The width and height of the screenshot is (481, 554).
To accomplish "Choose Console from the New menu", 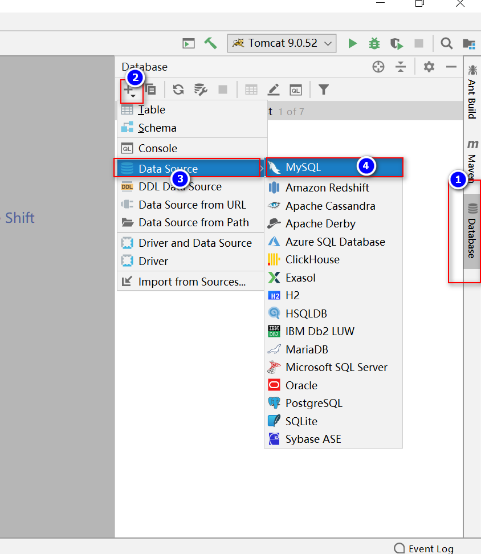I will click(192, 148).
